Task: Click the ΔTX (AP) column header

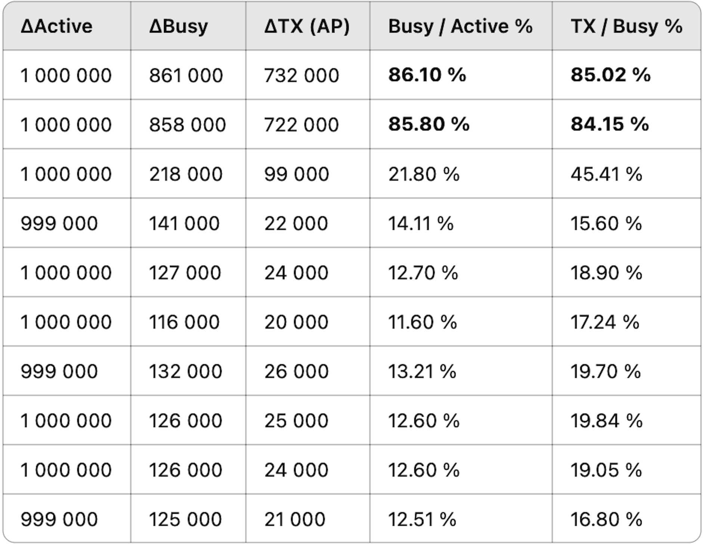Action: coord(307,27)
